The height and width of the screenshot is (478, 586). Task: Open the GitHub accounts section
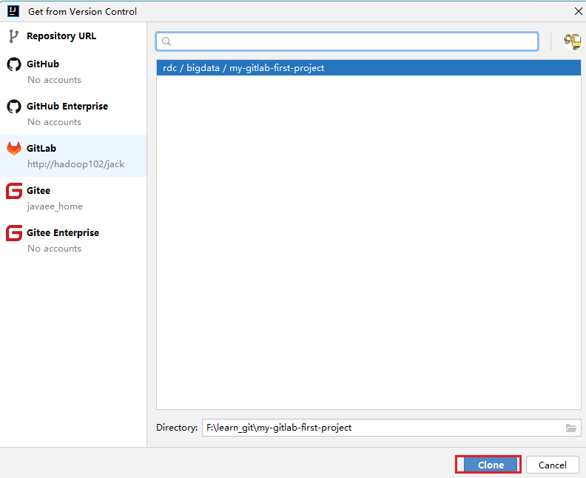click(73, 71)
